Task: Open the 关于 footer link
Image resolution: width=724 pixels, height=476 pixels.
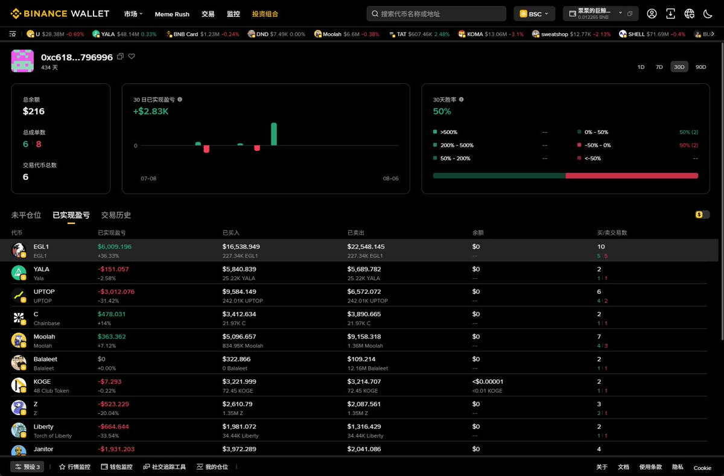Action: (602, 468)
